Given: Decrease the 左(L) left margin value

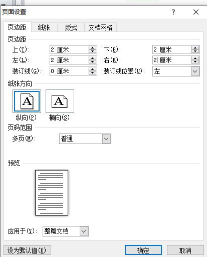Looking at the screenshot, I should [x=92, y=62].
